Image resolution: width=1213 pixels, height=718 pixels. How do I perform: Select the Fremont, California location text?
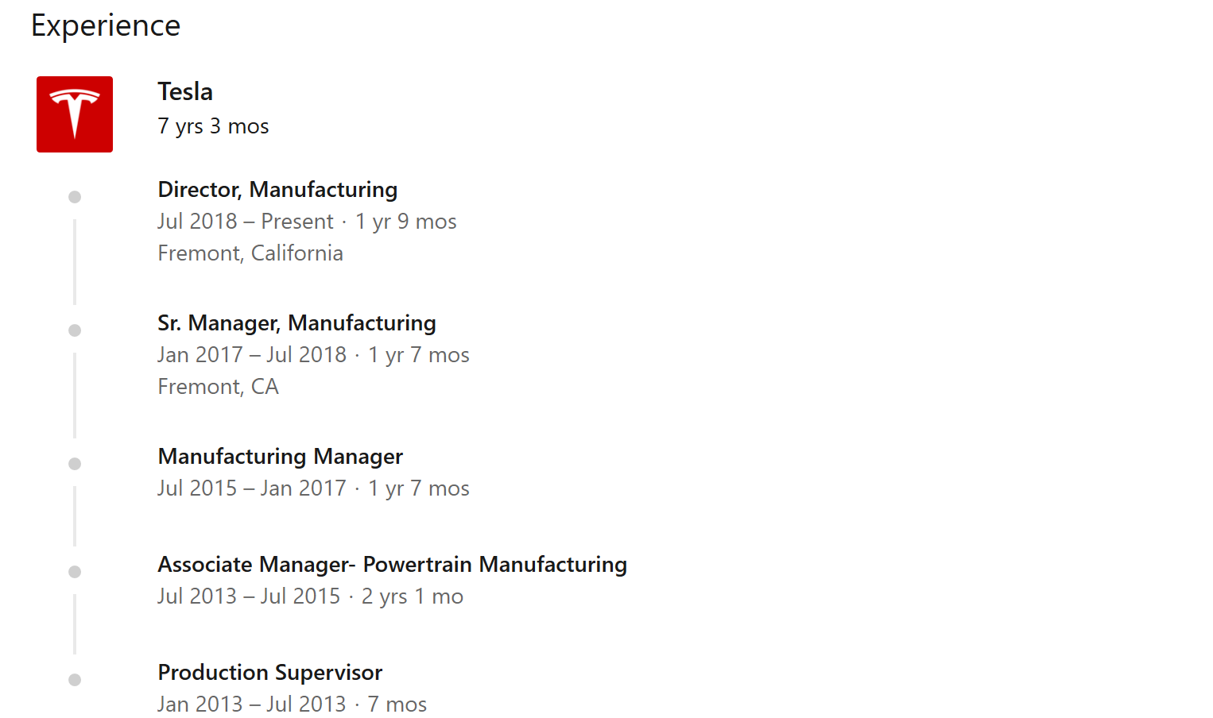[x=250, y=253]
